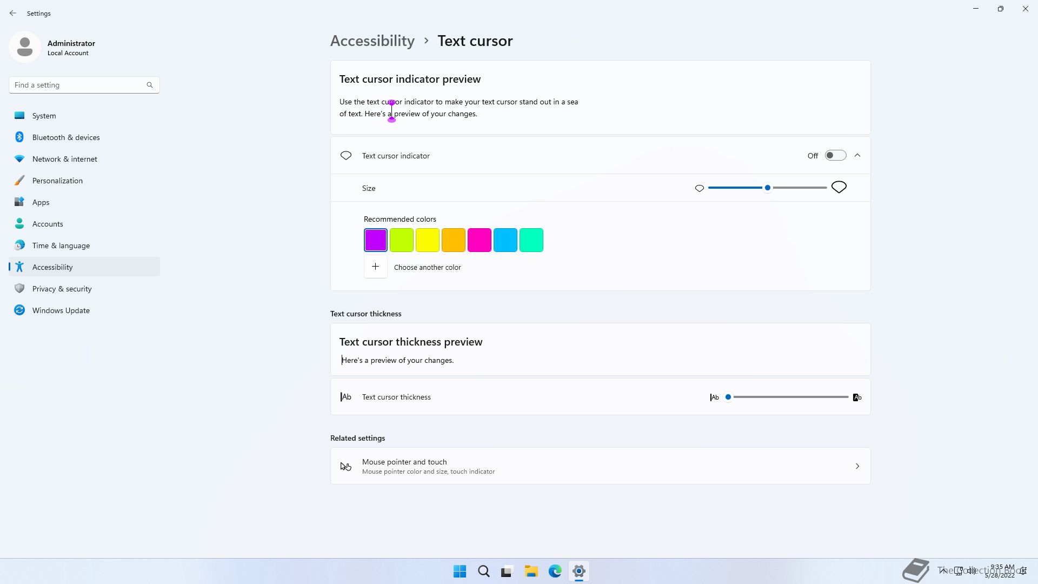Select Personalization in the sidebar
The width and height of the screenshot is (1038, 584).
57,181
